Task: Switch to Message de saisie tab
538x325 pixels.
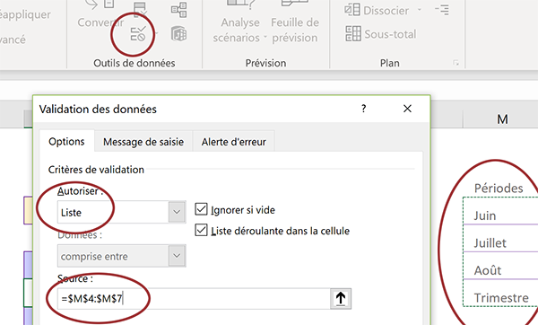Action: [x=143, y=142]
